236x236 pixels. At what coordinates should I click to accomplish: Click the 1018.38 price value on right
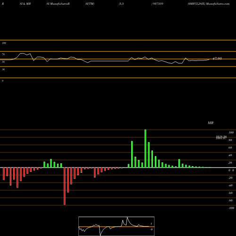point(221,136)
